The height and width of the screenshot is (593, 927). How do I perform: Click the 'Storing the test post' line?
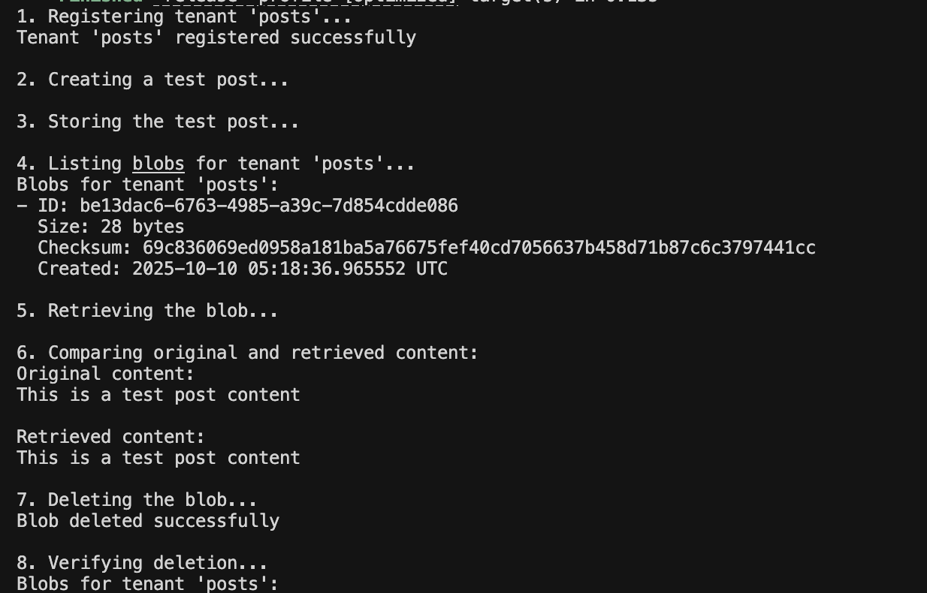click(x=158, y=122)
